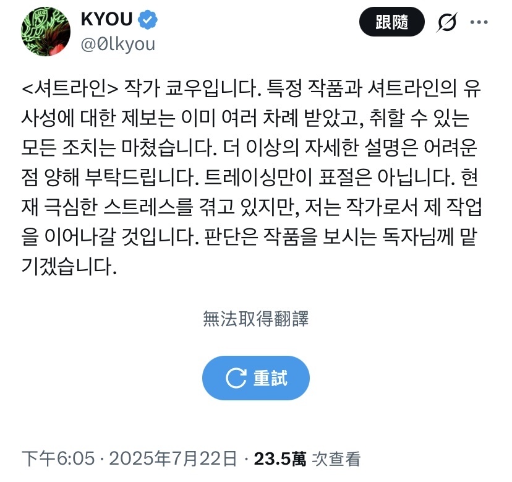This screenshot has width=512, height=482.
Task: Click the phrase 판단은 작품을 in the post
Action: click(260, 236)
